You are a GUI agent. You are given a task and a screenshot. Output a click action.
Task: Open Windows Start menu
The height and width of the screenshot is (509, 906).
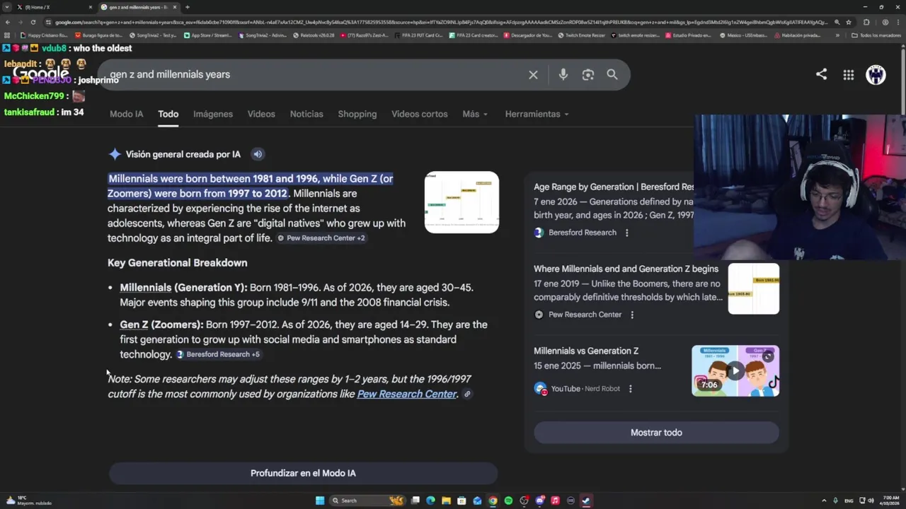320,501
